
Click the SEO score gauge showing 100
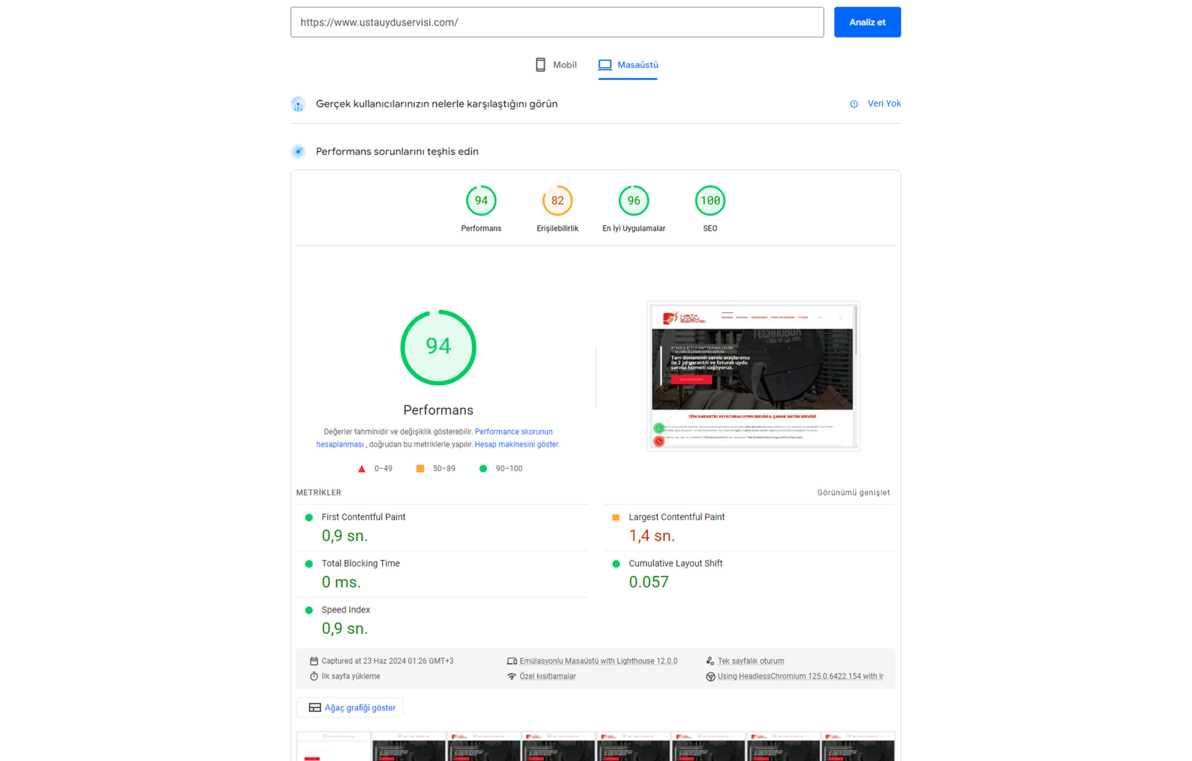click(709, 200)
